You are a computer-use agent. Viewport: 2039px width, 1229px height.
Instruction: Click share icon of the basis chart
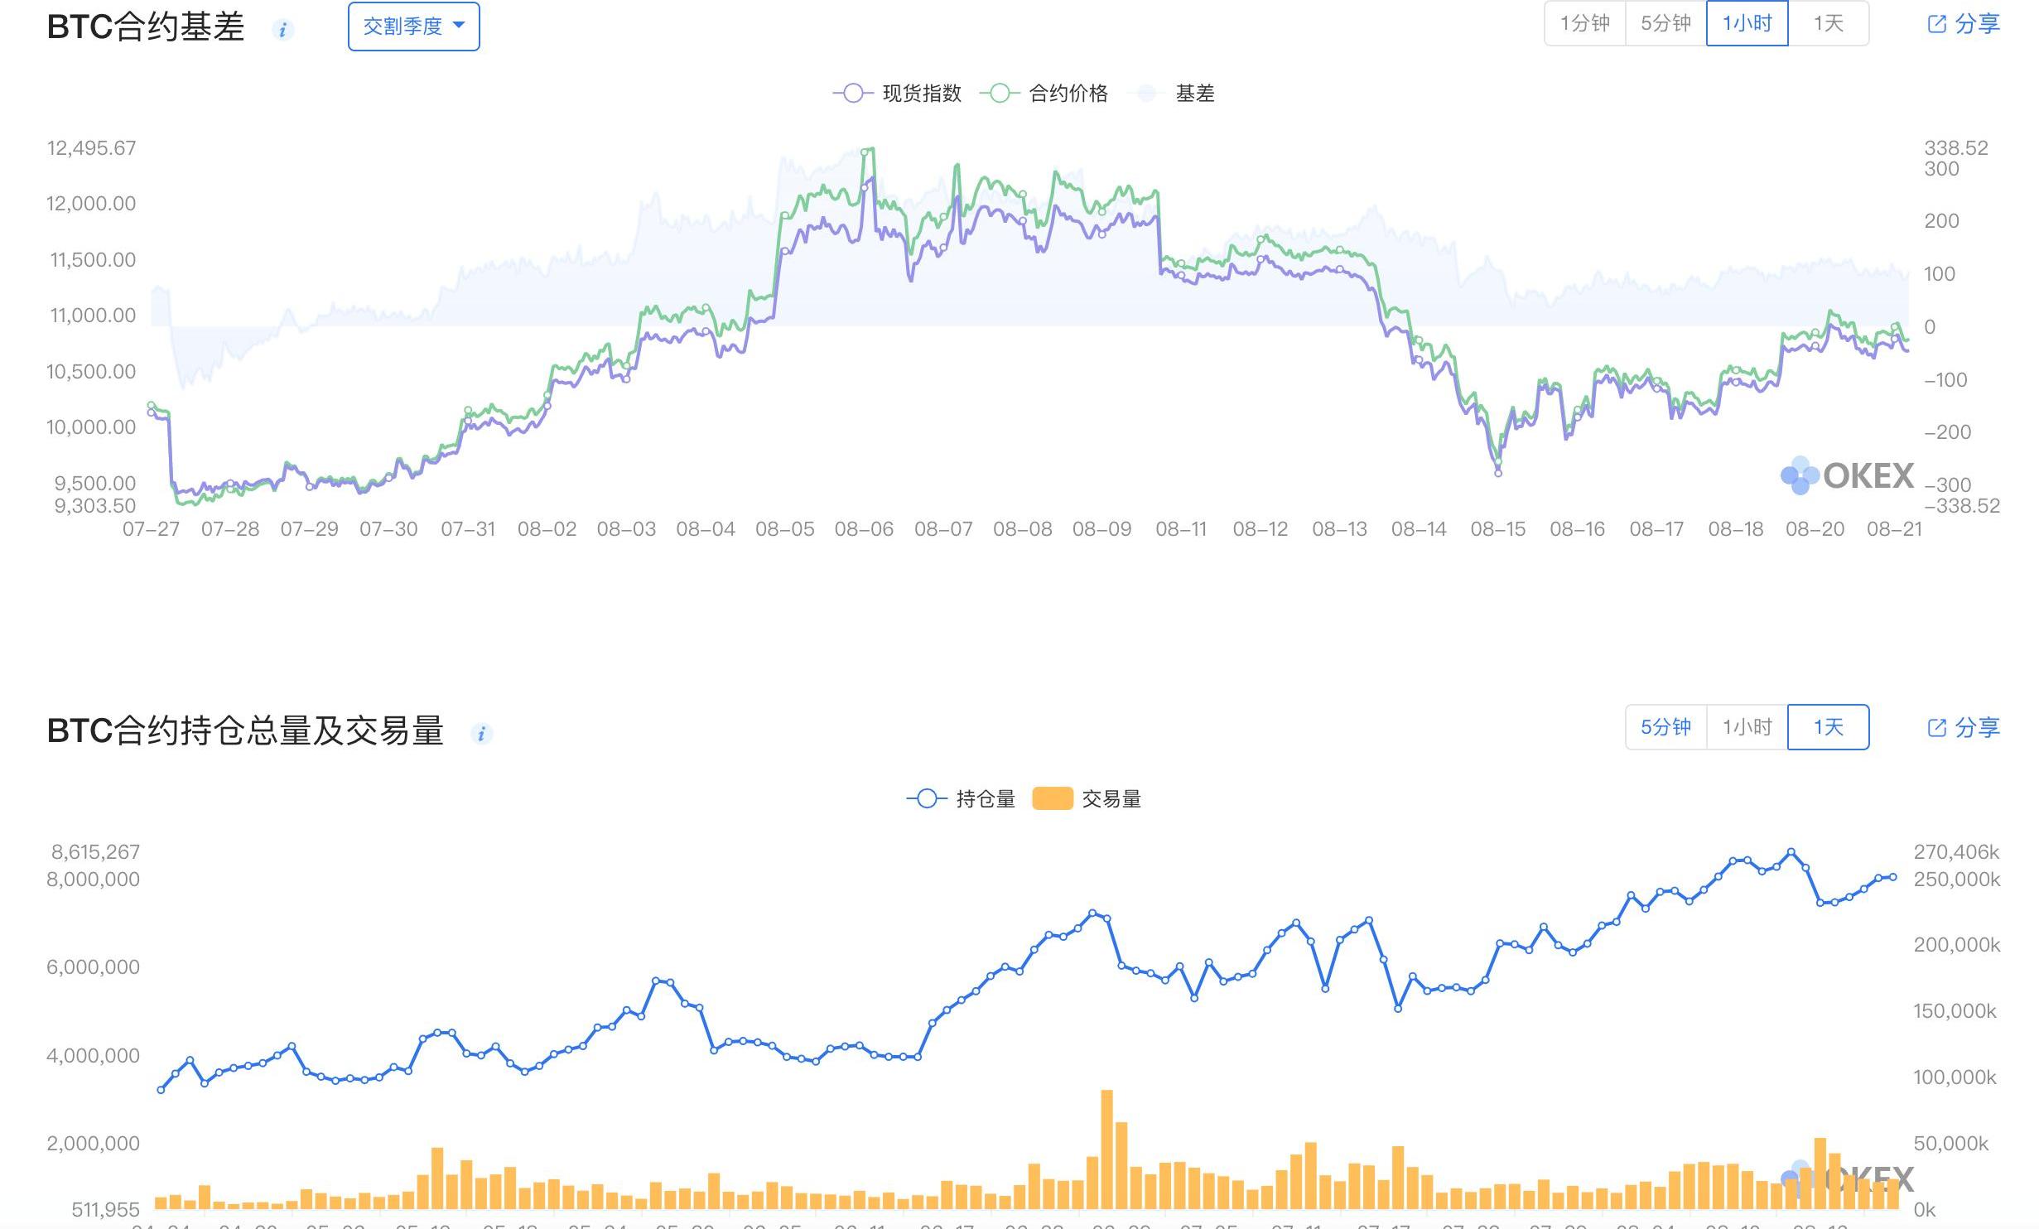pos(1937,24)
